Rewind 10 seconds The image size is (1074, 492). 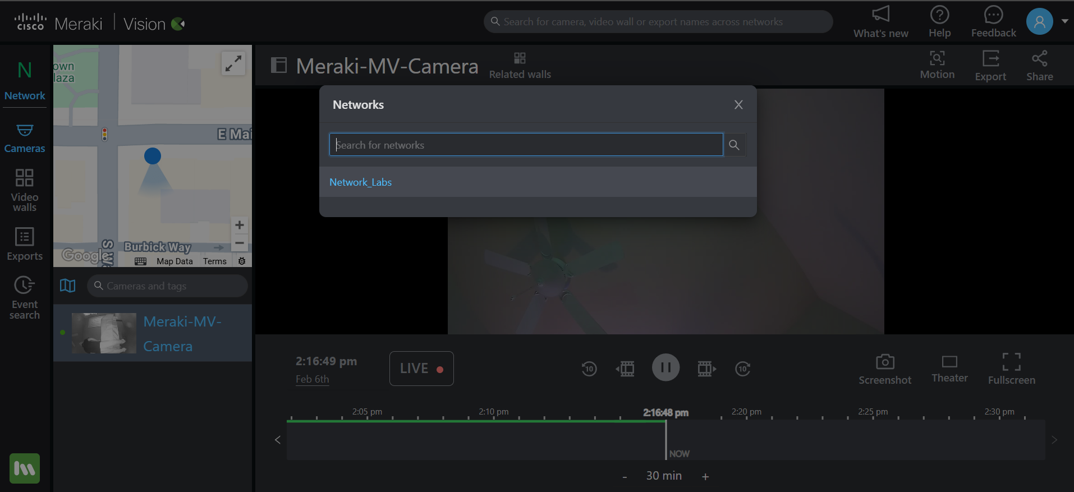pos(589,369)
